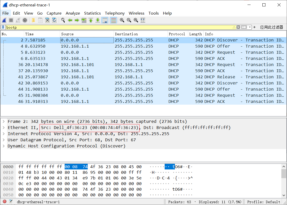Viewport: 287px width, 205px height.
Task: Open a capture file via folder icon
Action: click(33, 20)
